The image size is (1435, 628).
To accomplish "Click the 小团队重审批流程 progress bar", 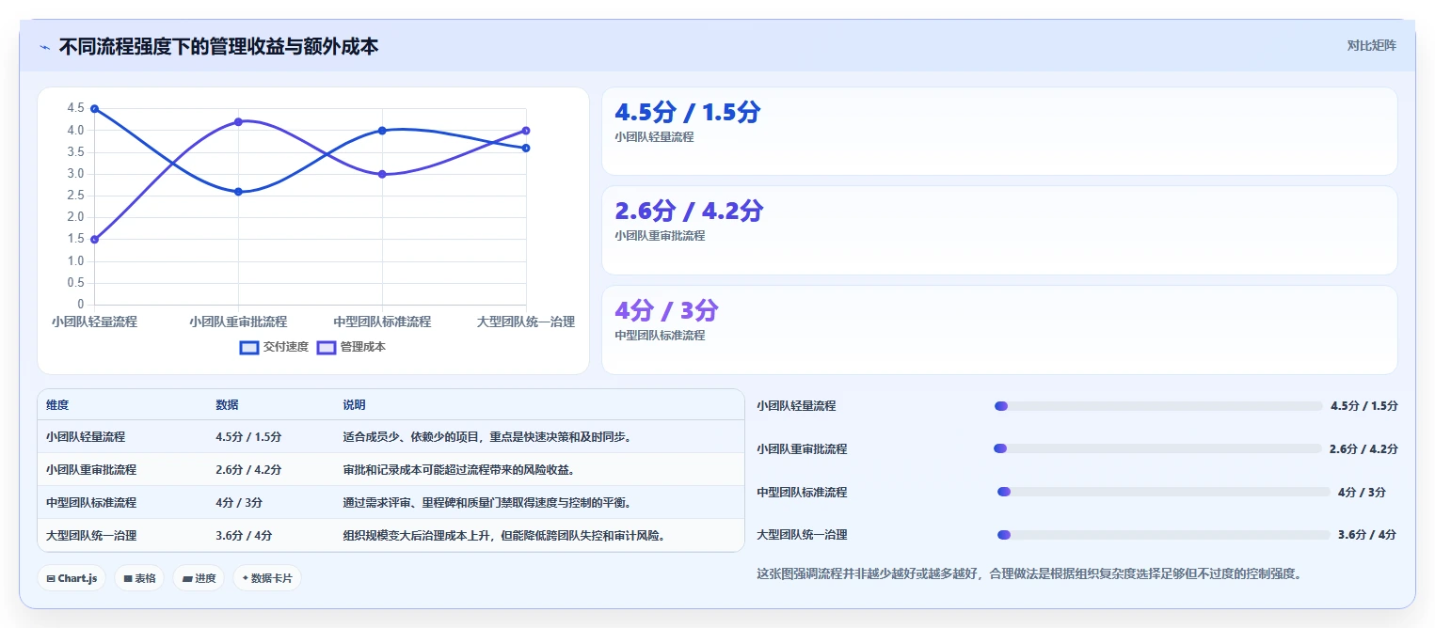I will [1157, 449].
